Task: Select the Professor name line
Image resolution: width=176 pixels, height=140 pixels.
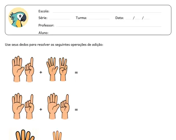Action: click(x=109, y=26)
